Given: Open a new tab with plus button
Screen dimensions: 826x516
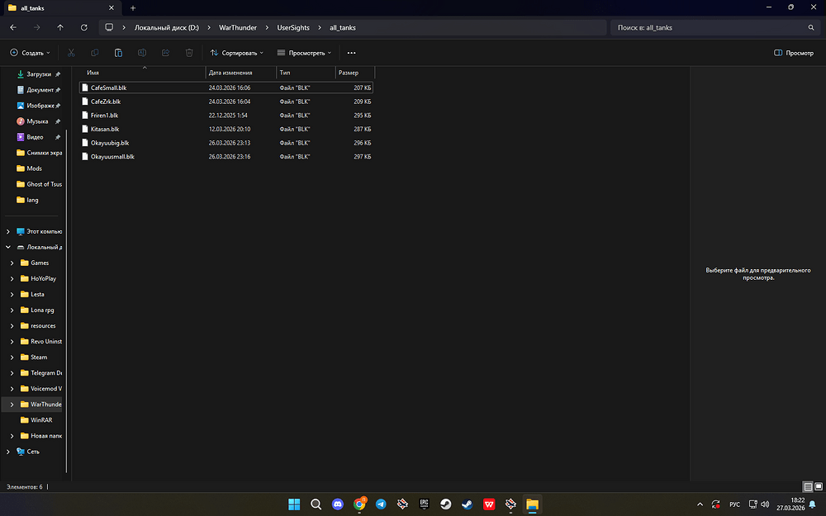Looking at the screenshot, I should (133, 7).
